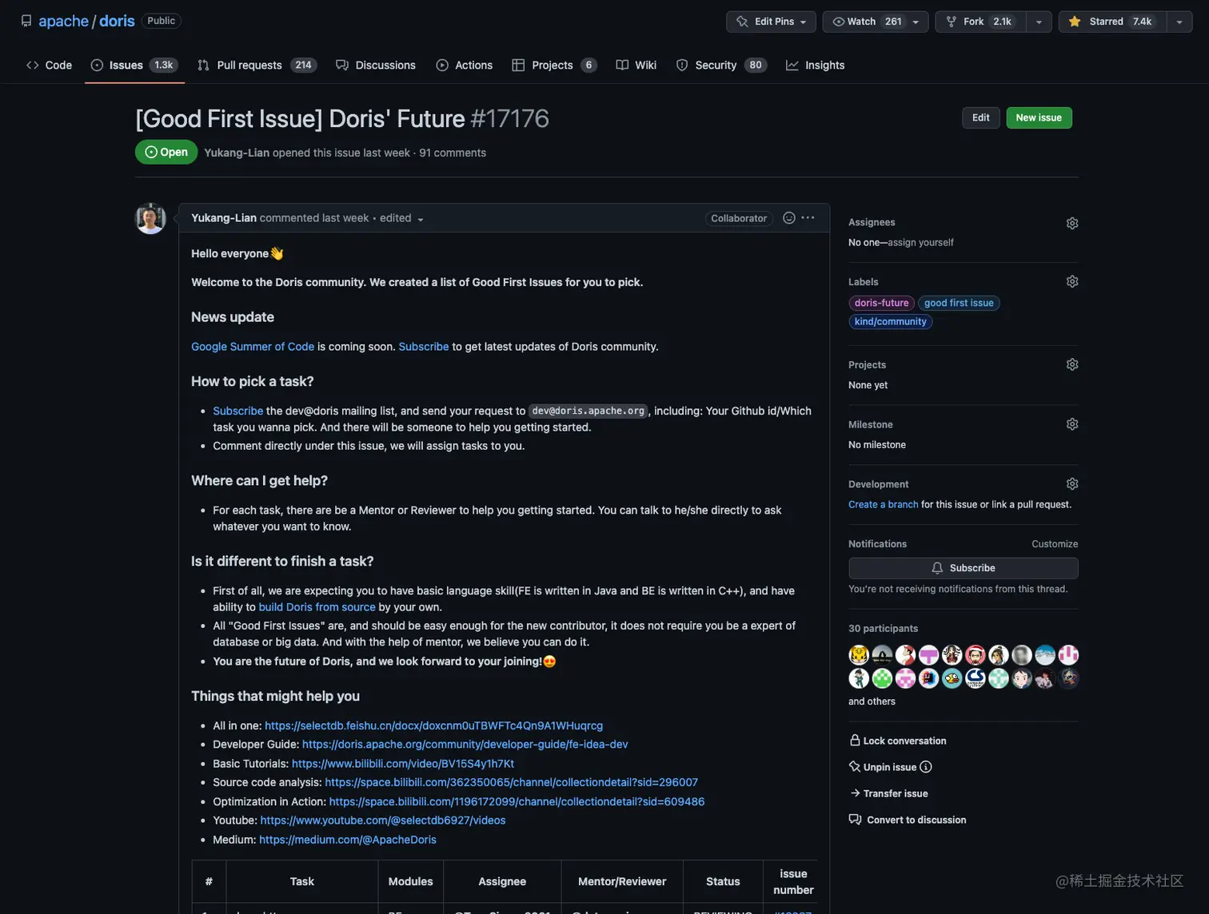Open the Developer Guide link
Screen dimensions: 1209x914
pos(465,745)
